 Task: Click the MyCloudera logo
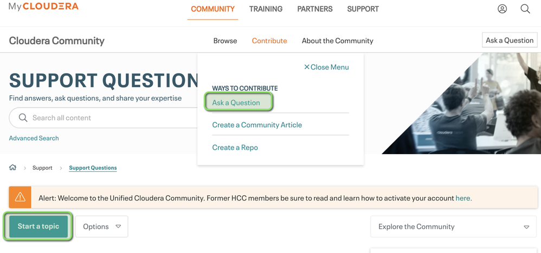point(43,7)
